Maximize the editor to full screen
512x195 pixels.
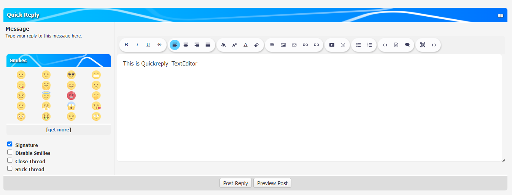point(423,45)
